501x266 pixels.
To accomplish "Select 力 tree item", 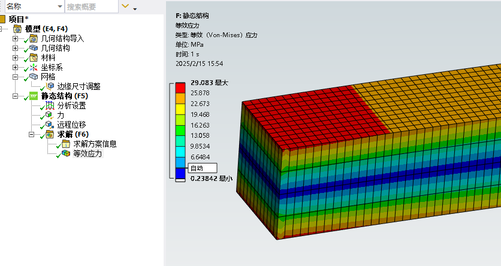I will (61, 115).
